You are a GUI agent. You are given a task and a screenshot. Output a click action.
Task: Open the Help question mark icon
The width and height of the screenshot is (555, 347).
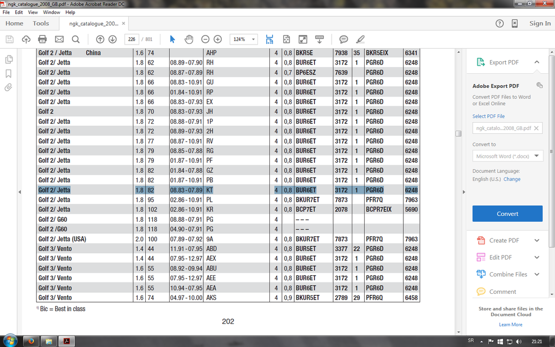[499, 23]
